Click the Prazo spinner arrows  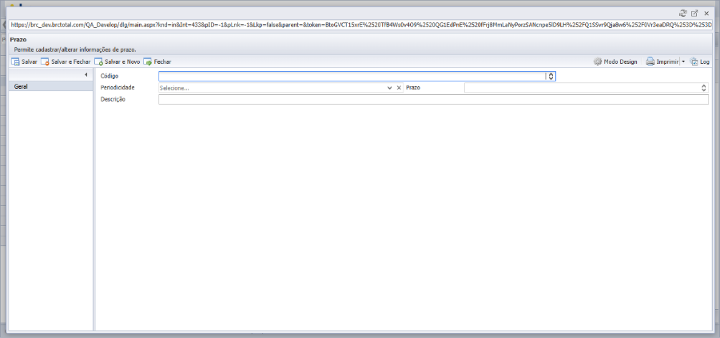coord(703,88)
